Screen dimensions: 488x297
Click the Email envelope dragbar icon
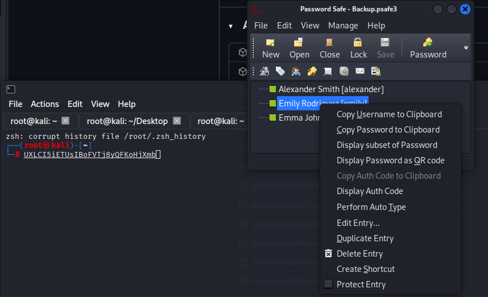360,71
